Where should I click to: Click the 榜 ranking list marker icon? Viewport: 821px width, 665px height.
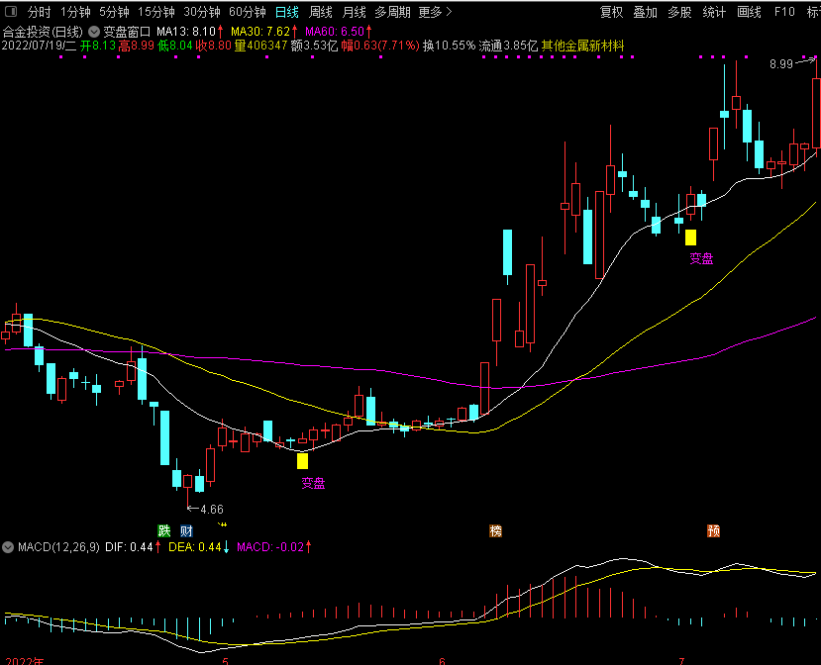[x=495, y=531]
